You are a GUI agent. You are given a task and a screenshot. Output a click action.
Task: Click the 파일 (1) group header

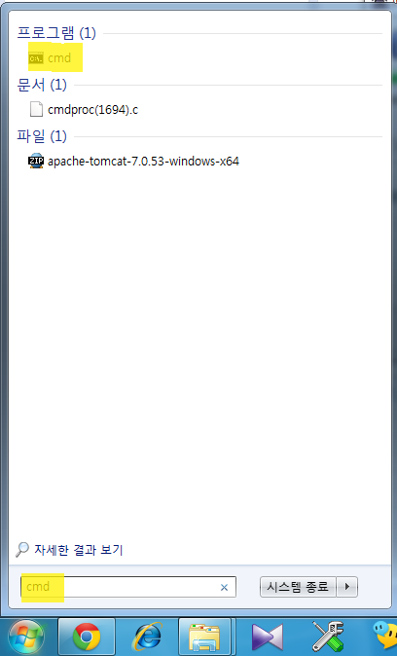pos(42,136)
